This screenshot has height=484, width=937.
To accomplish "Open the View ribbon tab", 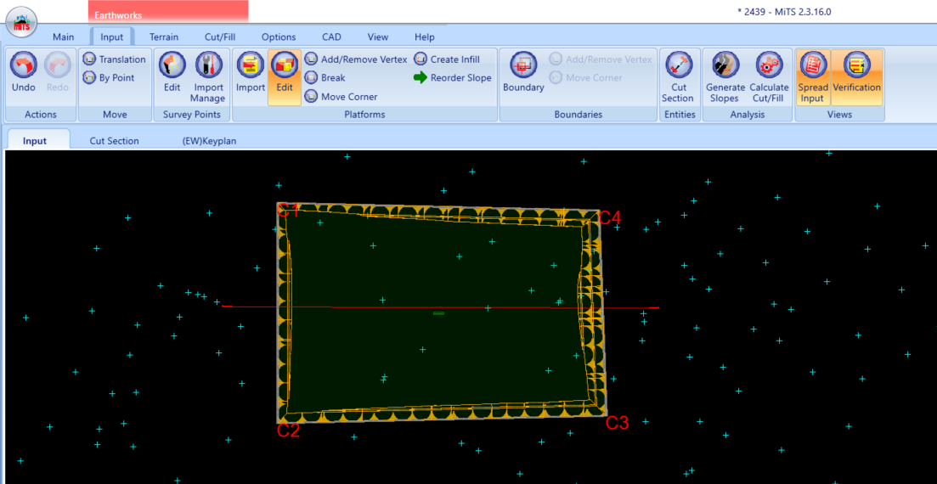I will (x=378, y=37).
